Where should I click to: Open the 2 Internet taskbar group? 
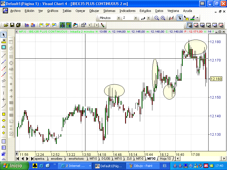click(75, 166)
